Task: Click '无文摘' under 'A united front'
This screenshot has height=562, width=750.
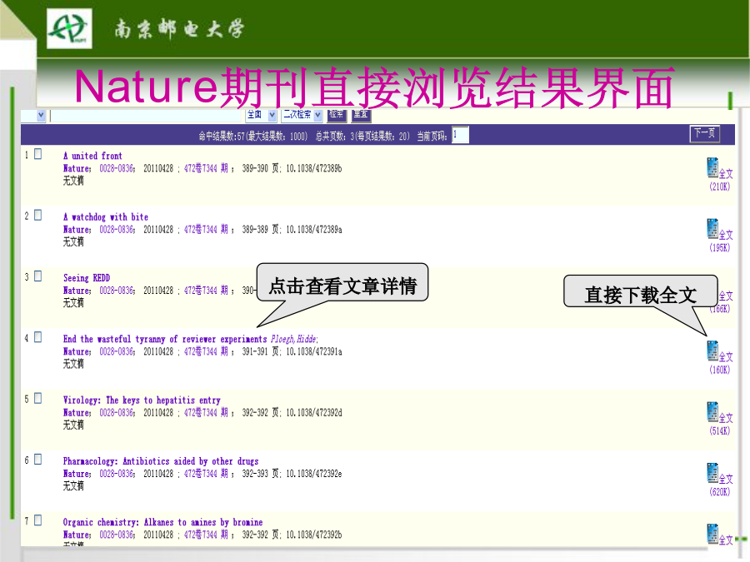Action: click(x=73, y=181)
